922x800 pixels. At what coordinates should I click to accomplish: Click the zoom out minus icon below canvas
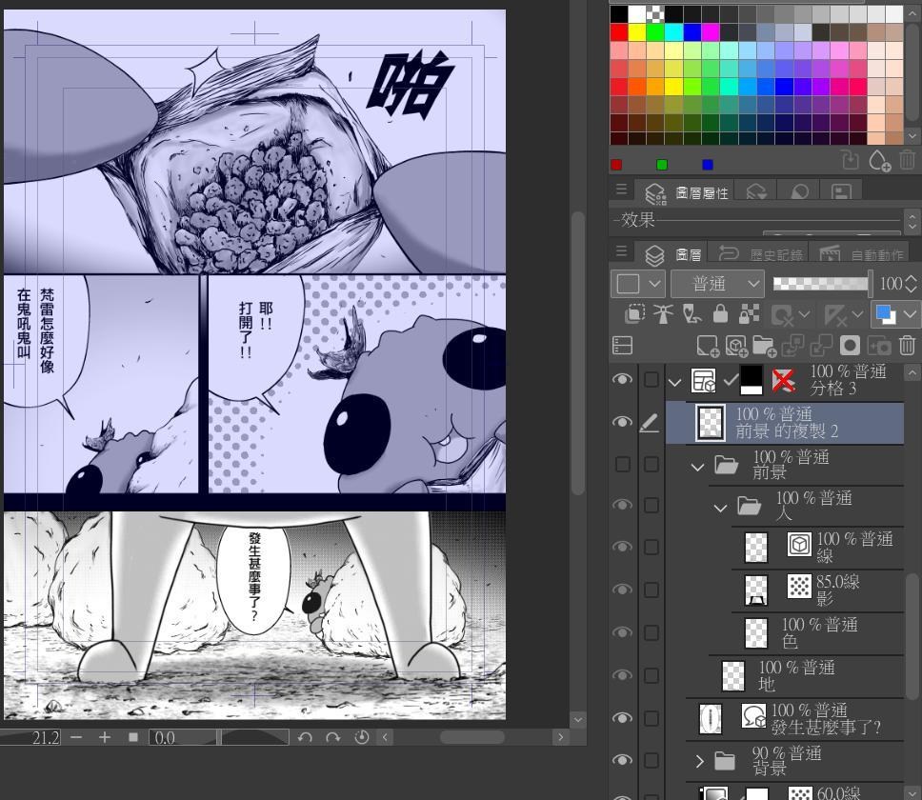click(x=76, y=737)
